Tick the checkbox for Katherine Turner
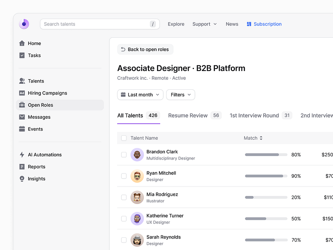 (x=124, y=219)
